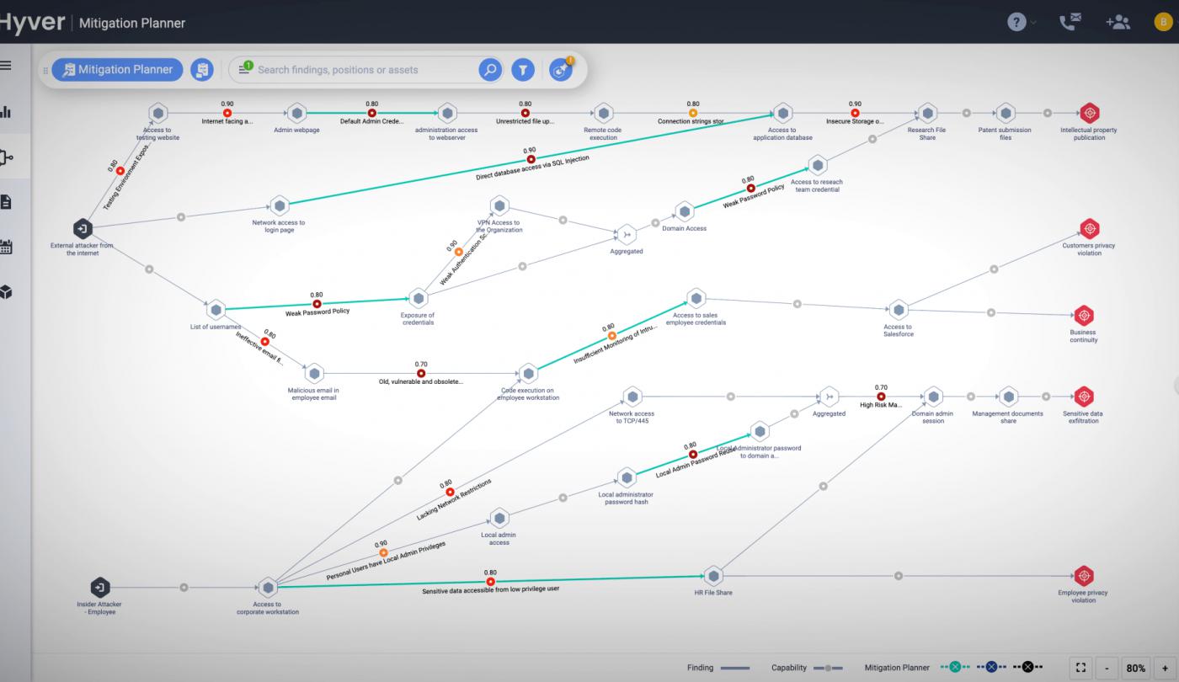This screenshot has height=682, width=1179.
Task: Select the Employee privacy violation target node
Action: click(x=1083, y=575)
